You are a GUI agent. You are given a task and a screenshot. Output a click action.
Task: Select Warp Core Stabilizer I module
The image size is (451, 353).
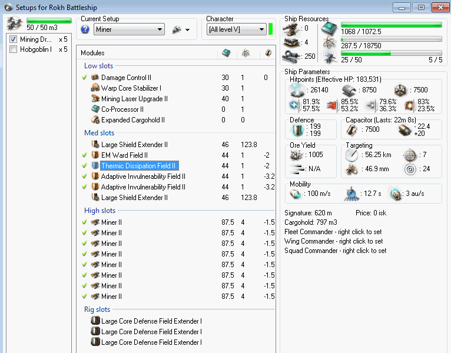(x=131, y=88)
